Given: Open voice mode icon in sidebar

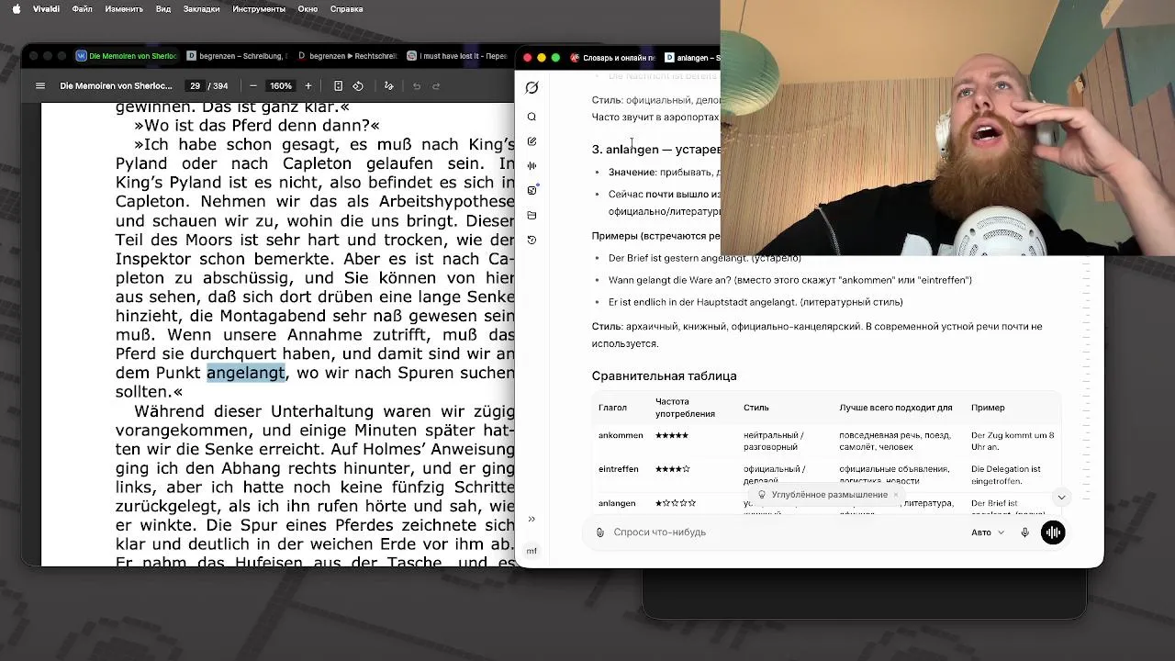Looking at the screenshot, I should (532, 165).
